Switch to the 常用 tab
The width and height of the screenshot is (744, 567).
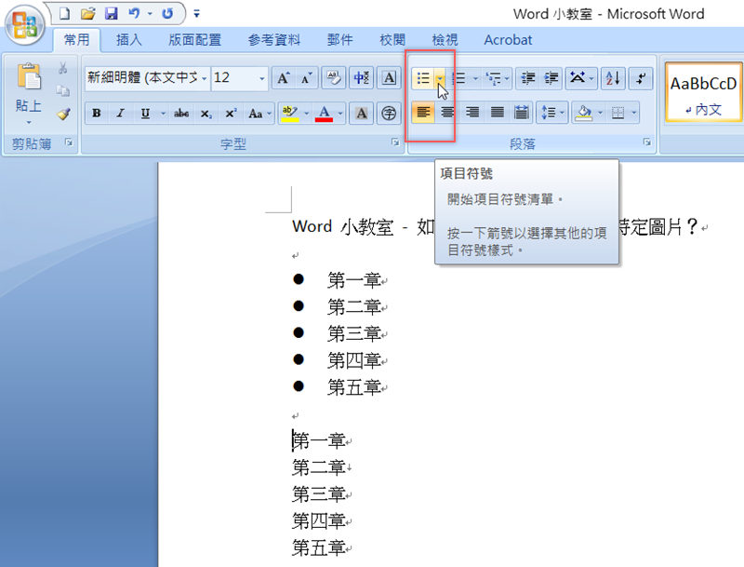tap(76, 40)
